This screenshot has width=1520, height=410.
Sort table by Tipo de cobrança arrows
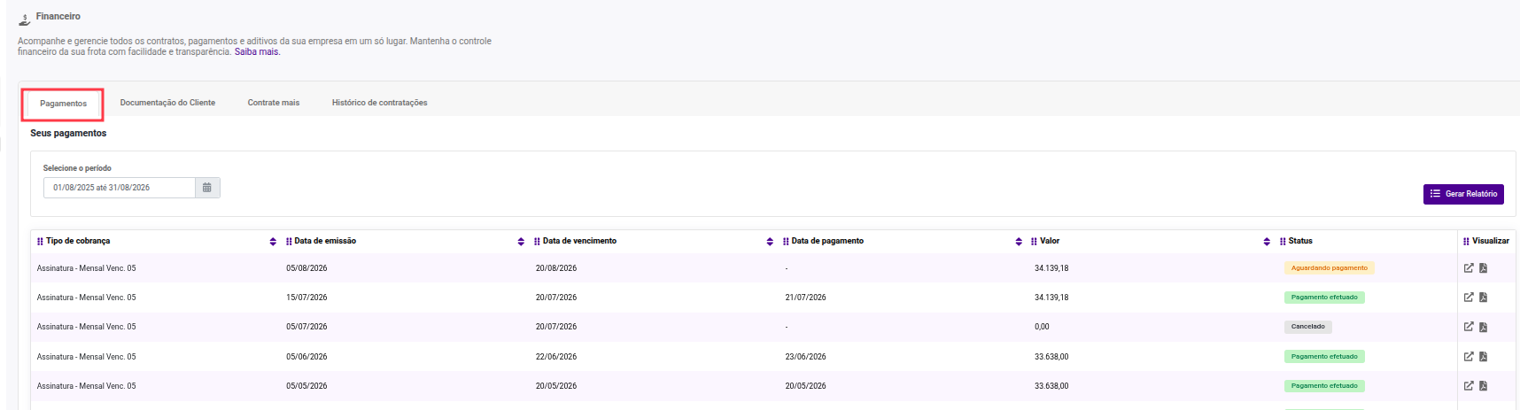[x=273, y=242]
